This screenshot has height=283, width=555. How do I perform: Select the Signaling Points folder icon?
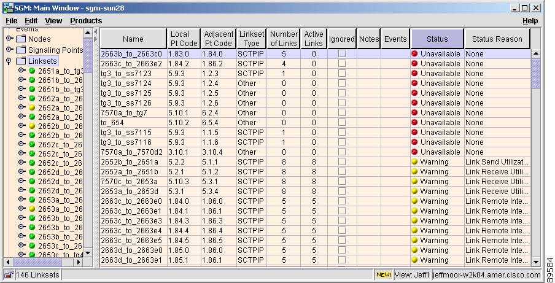21,50
